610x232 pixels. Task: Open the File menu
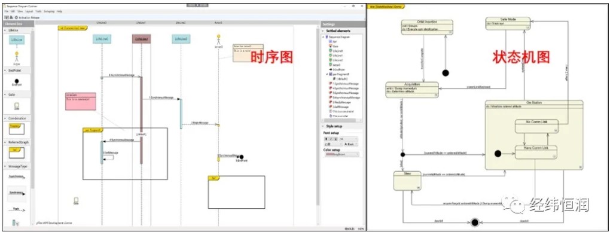point(7,12)
